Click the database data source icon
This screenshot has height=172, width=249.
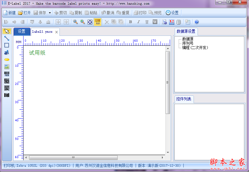179,22
